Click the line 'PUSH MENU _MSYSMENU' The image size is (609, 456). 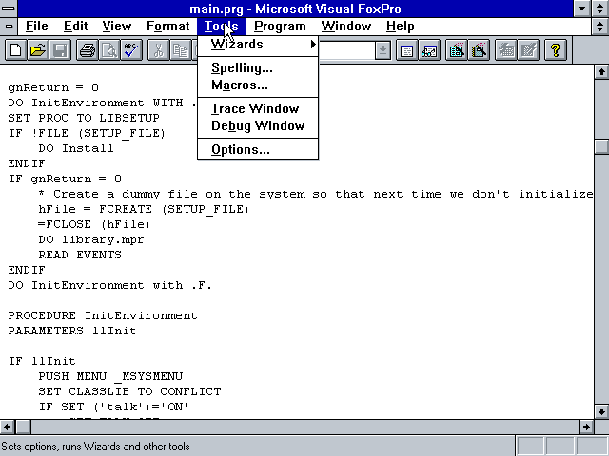click(110, 376)
